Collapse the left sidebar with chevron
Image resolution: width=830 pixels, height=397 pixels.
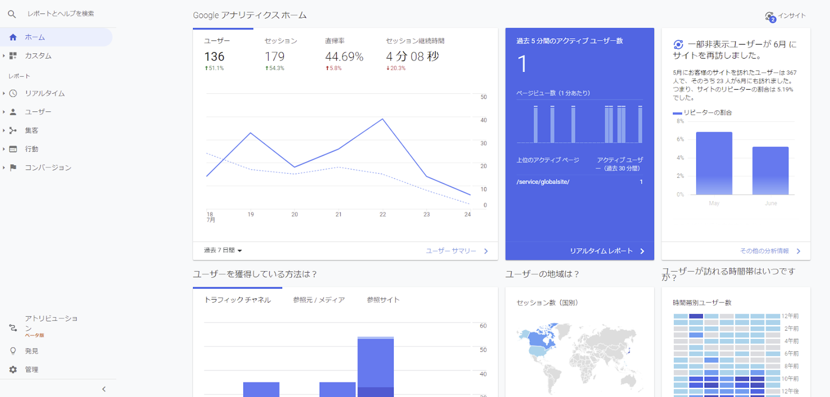tap(104, 389)
